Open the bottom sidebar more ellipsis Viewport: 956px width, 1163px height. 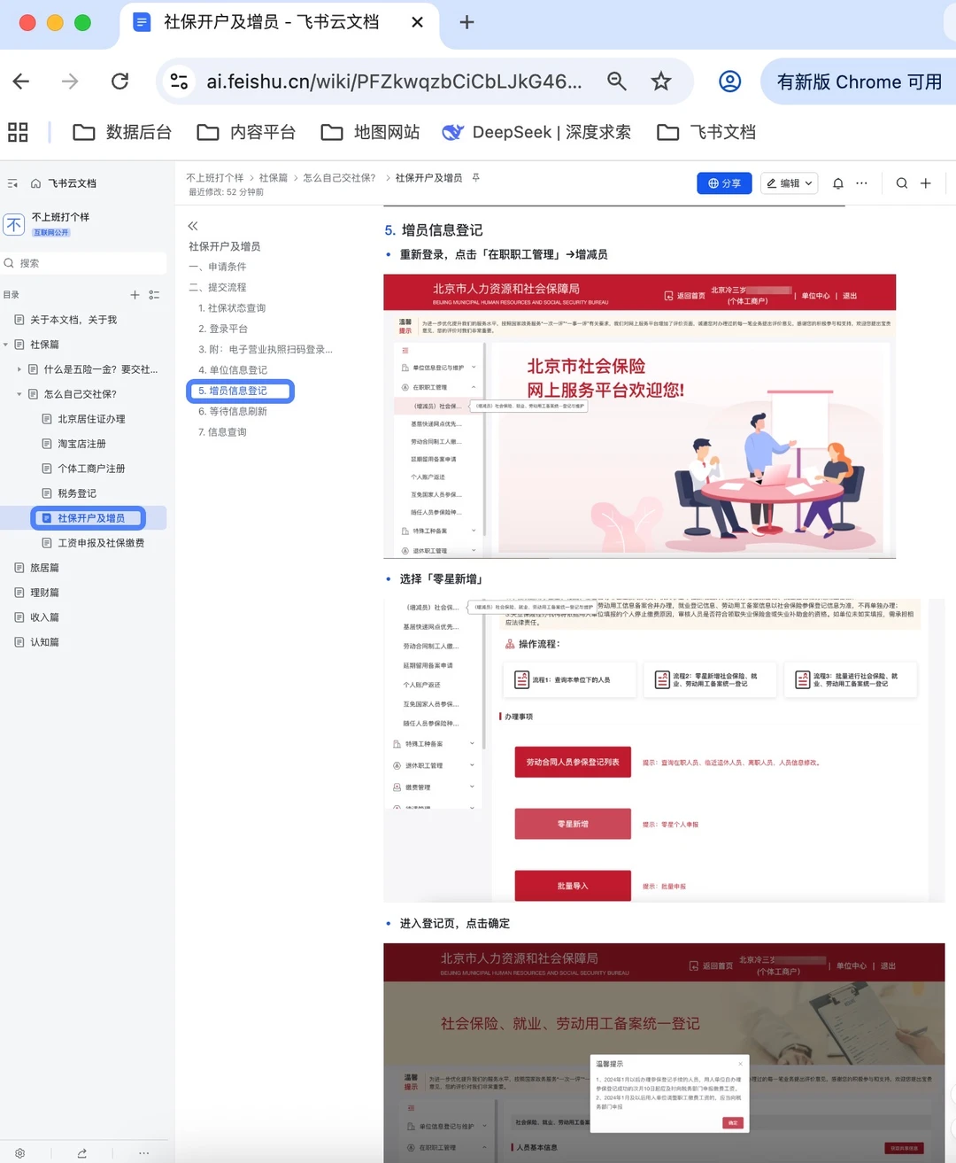[143, 1153]
